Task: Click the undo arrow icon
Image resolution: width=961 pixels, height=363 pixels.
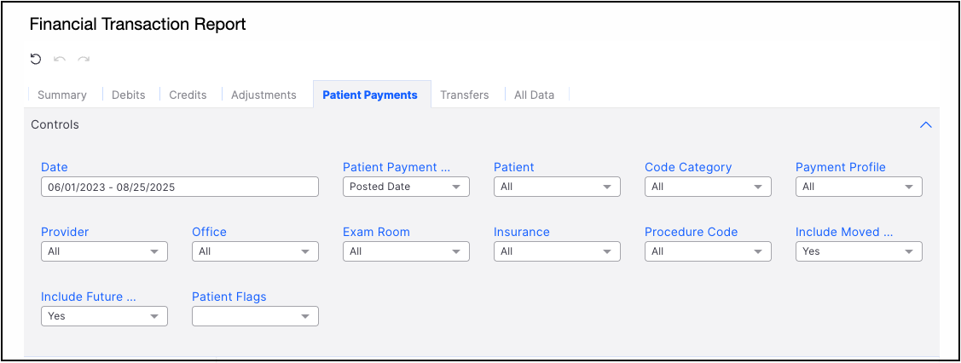Action: pyautogui.click(x=60, y=59)
